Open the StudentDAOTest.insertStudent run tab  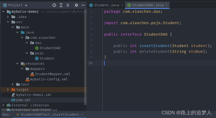[x=50, y=115]
